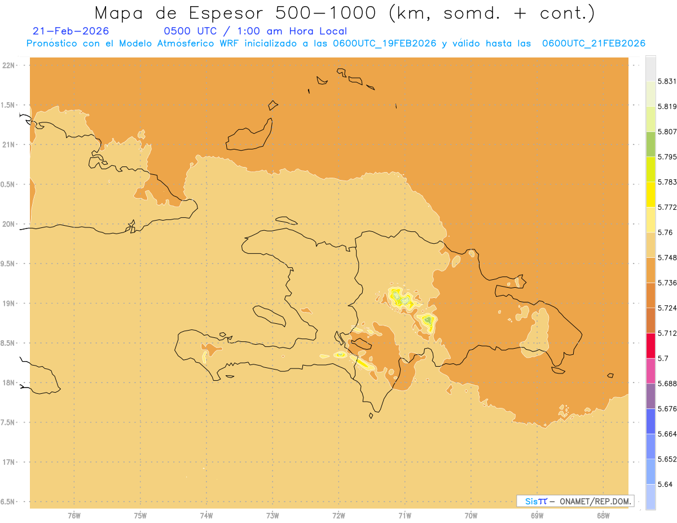Click the legend value '5.831'
Image resolution: width=677 pixels, height=523 pixels.
coord(667,81)
